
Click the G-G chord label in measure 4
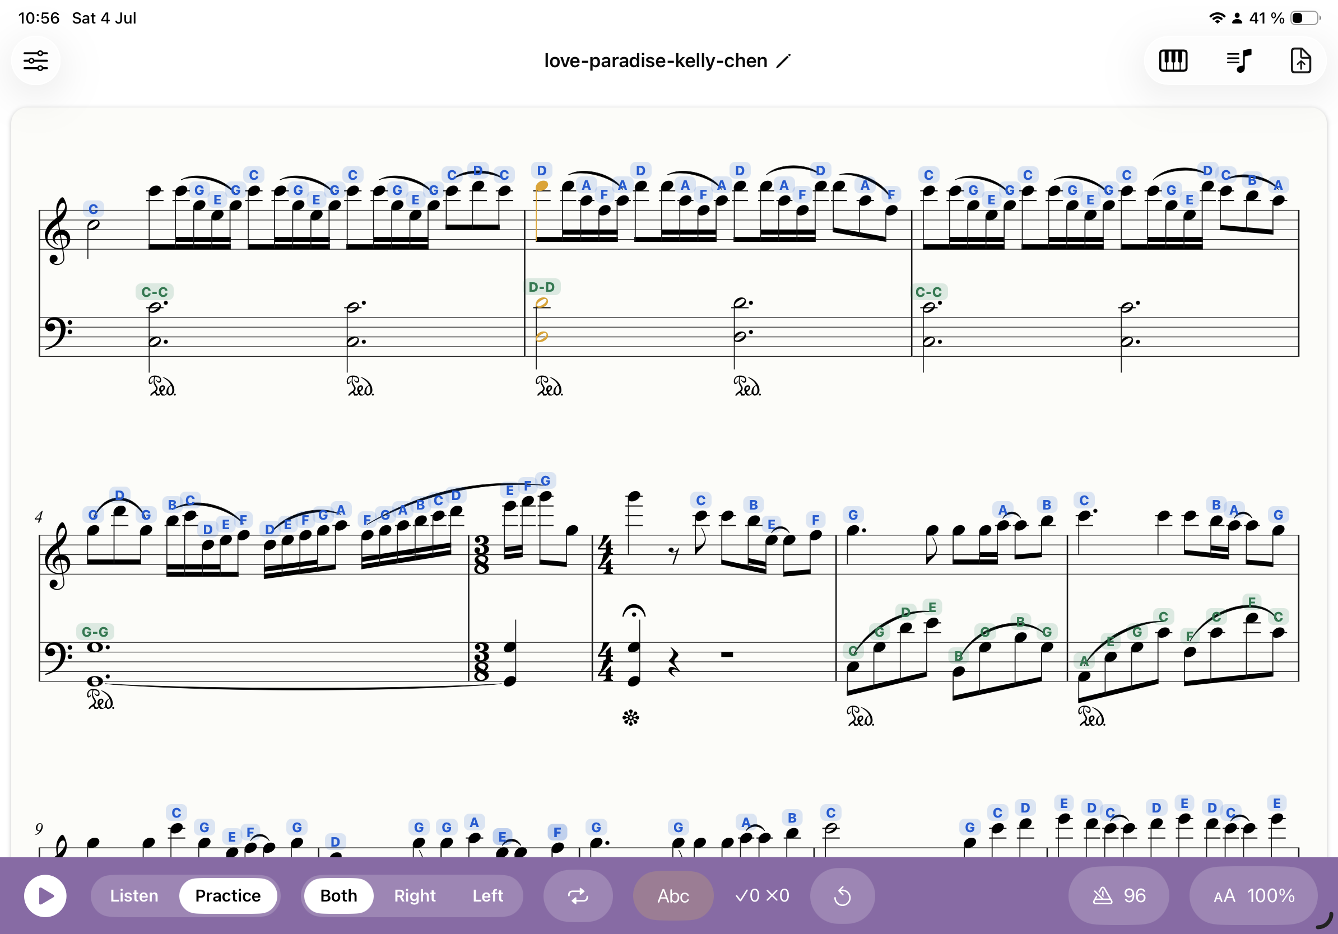95,632
